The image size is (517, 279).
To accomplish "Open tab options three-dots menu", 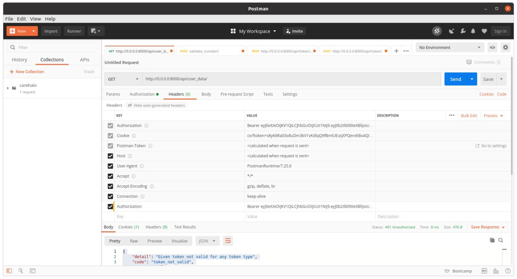I will [x=406, y=51].
